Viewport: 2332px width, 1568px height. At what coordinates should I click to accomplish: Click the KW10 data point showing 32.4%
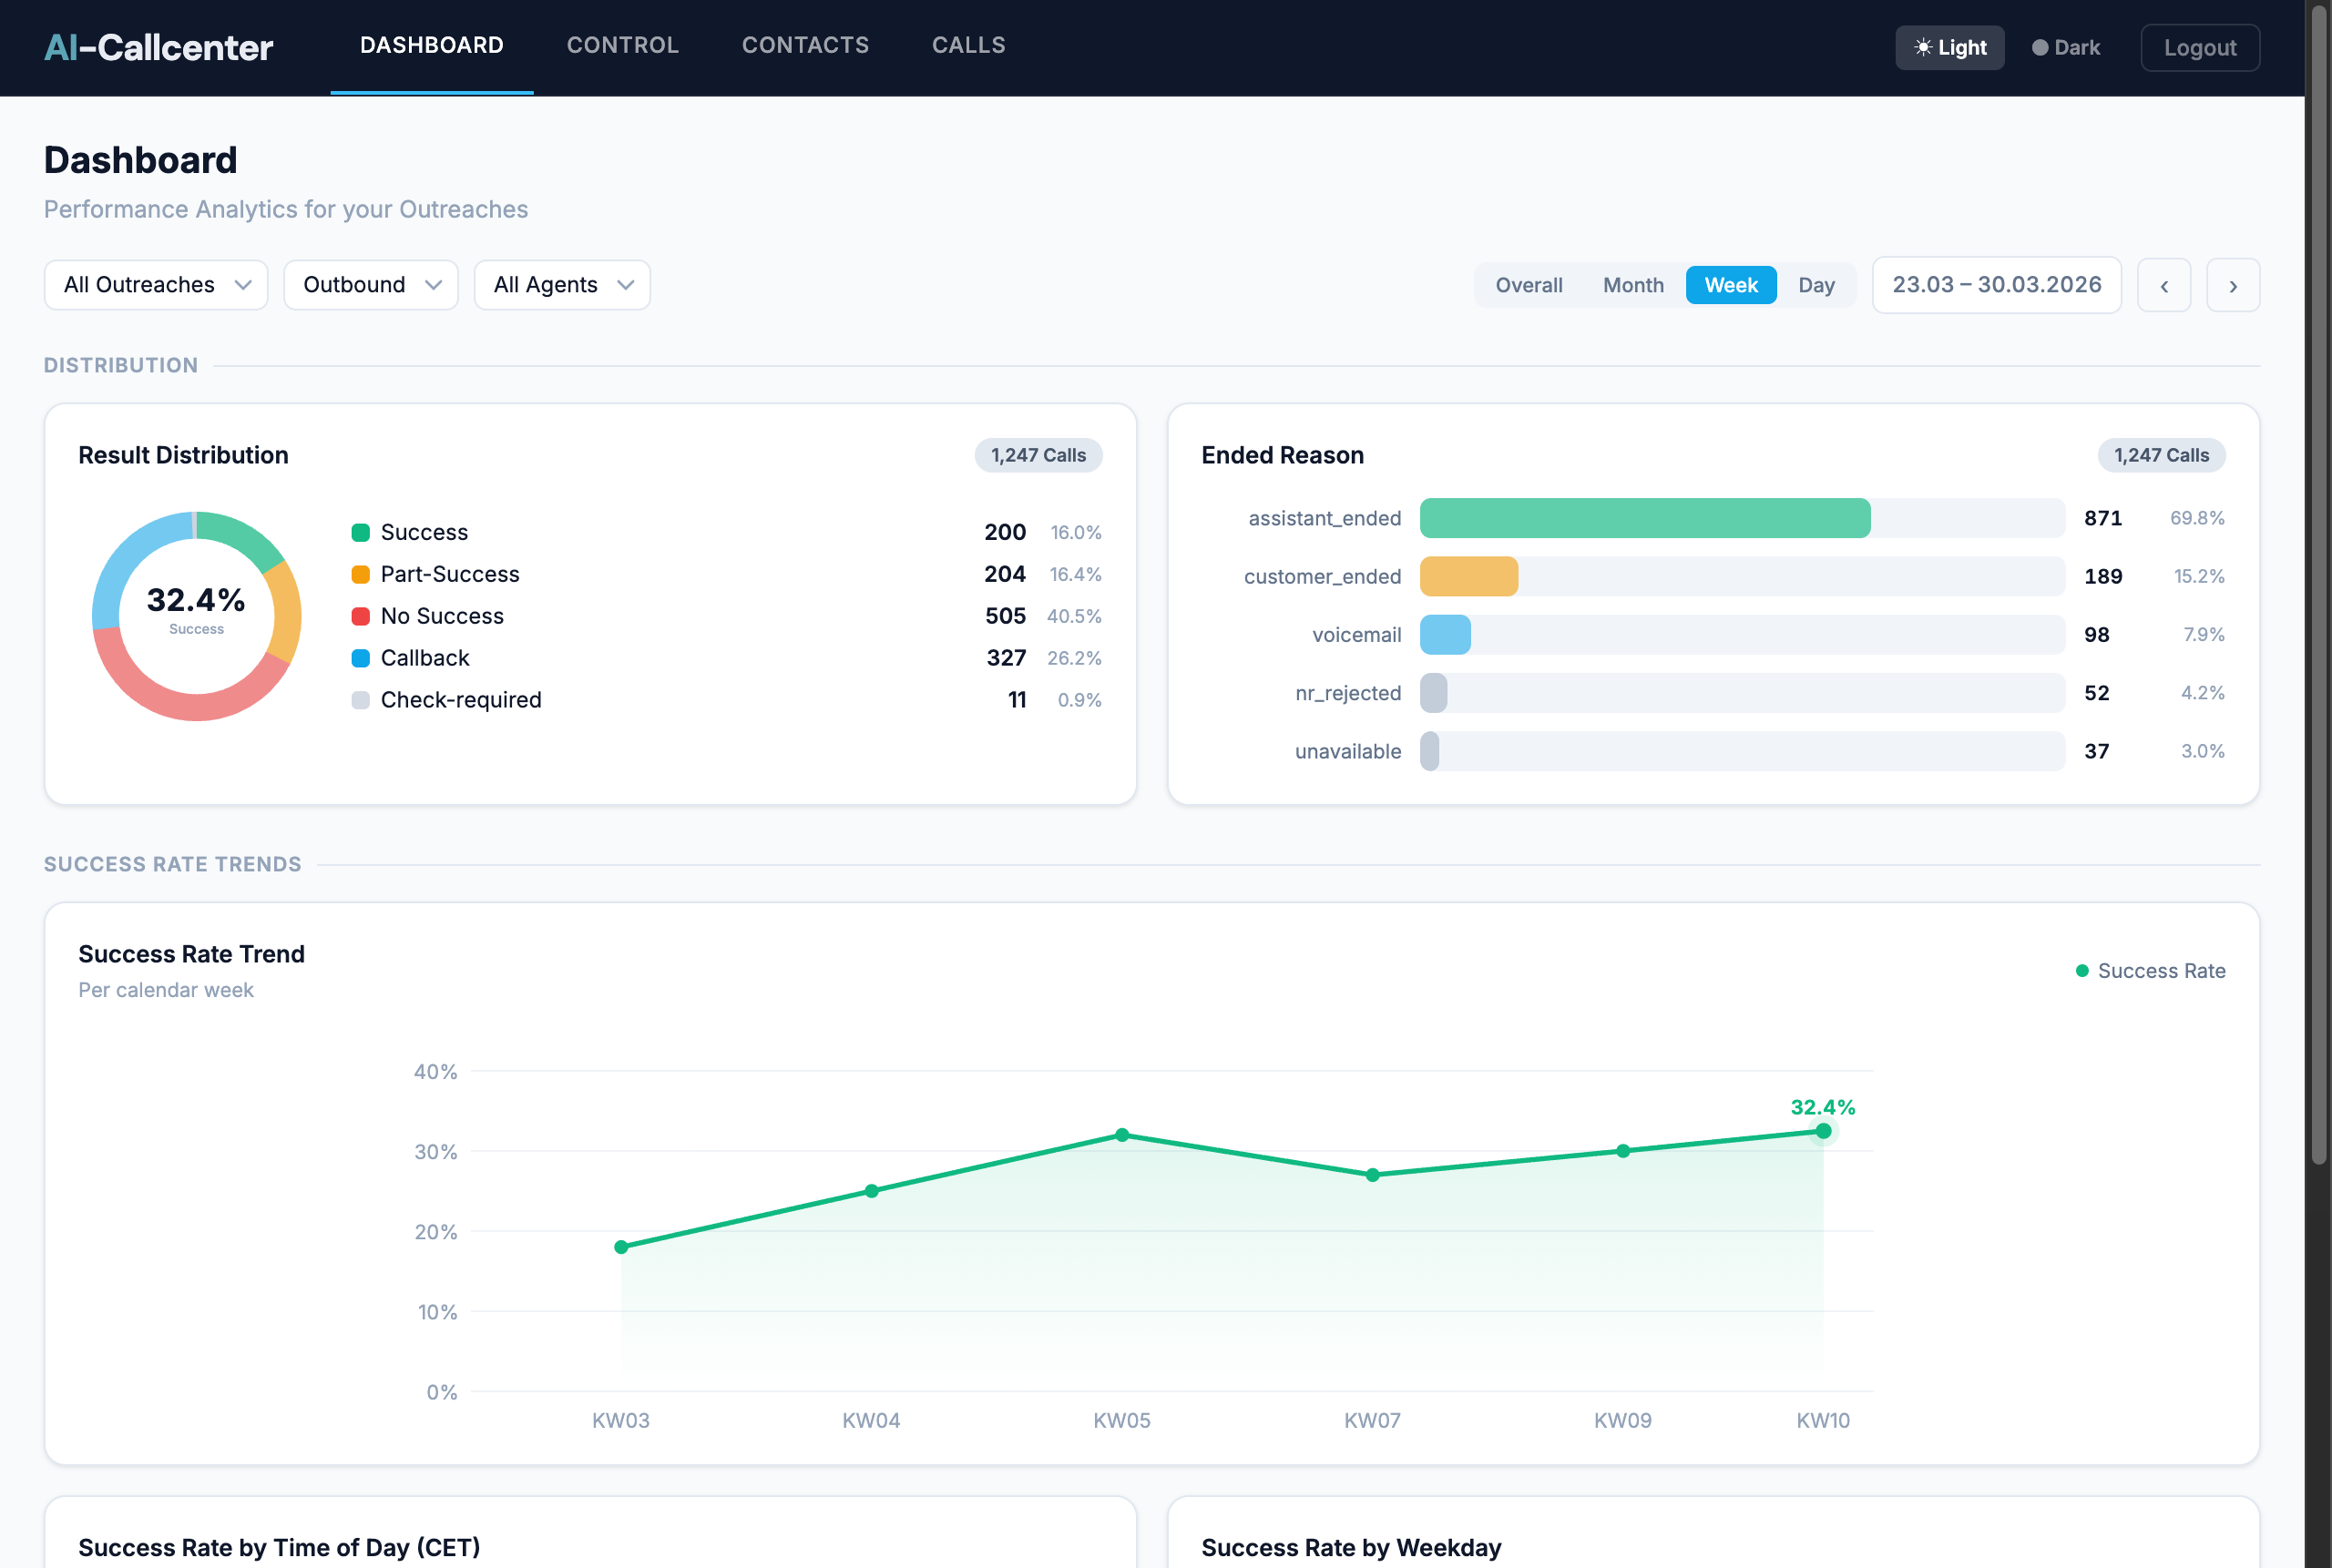[x=1822, y=1130]
